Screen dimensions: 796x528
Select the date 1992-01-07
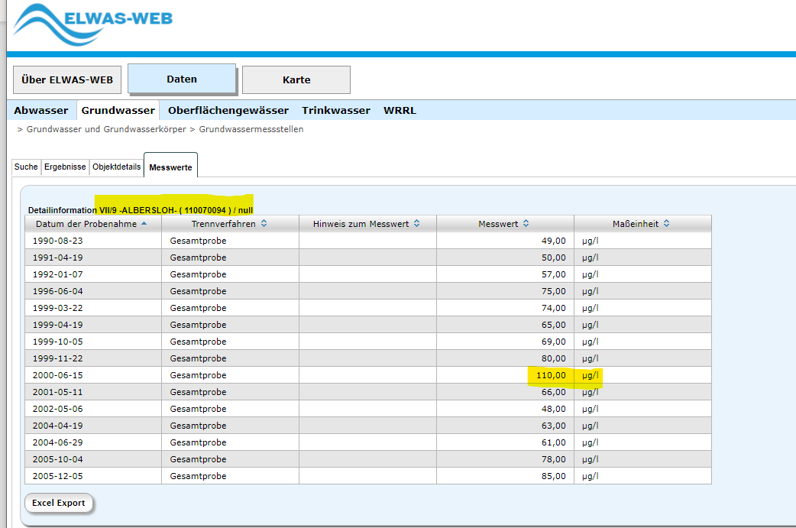tap(58, 274)
